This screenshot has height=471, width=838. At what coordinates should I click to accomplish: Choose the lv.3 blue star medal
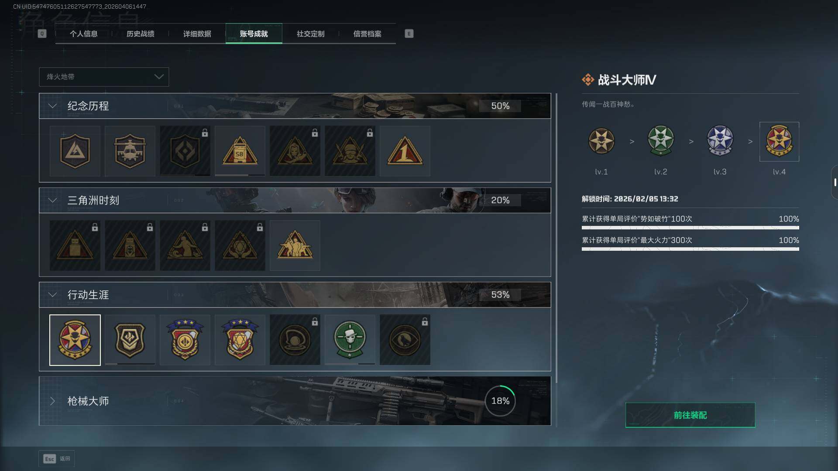720,141
